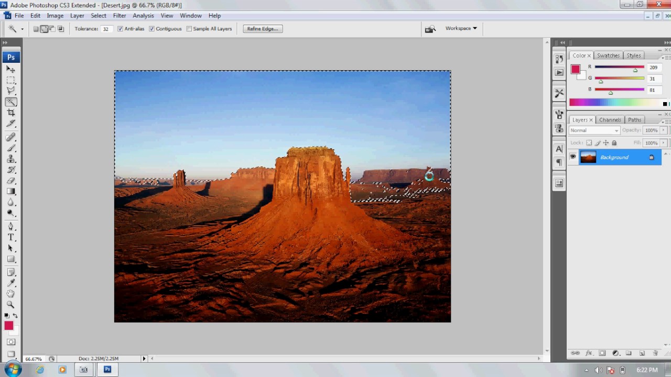Choose Subtract from selection mode button

point(52,29)
